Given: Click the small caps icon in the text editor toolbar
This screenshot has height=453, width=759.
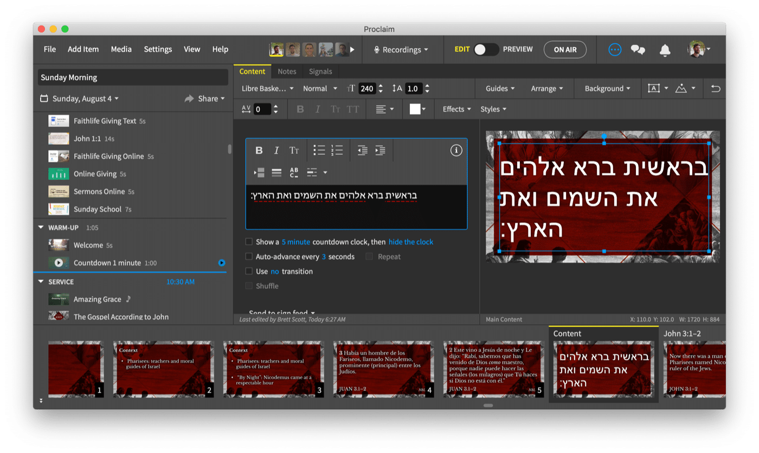Looking at the screenshot, I should tap(294, 151).
